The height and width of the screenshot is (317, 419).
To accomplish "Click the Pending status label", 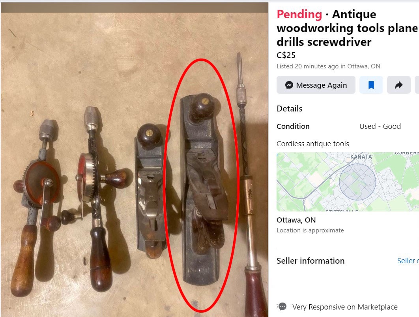I will coord(299,14).
